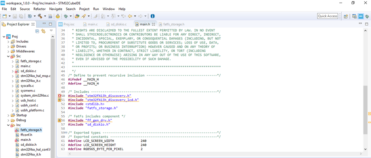
Task: Switch to the C/C++ perspective icon
Action: 354,16
